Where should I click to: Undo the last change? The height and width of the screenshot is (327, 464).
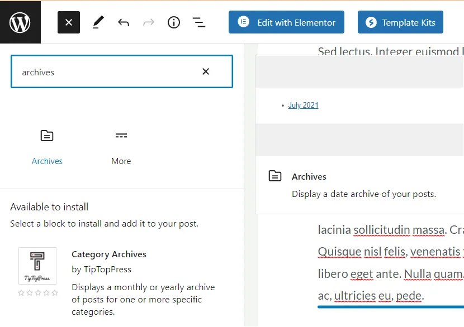(124, 22)
